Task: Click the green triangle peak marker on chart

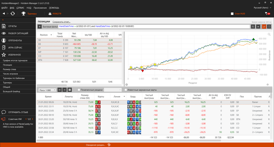Action: (x=254, y=39)
